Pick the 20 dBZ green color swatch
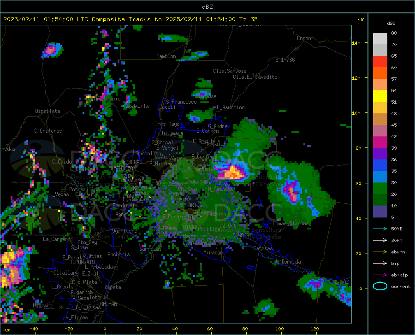 tap(380, 200)
